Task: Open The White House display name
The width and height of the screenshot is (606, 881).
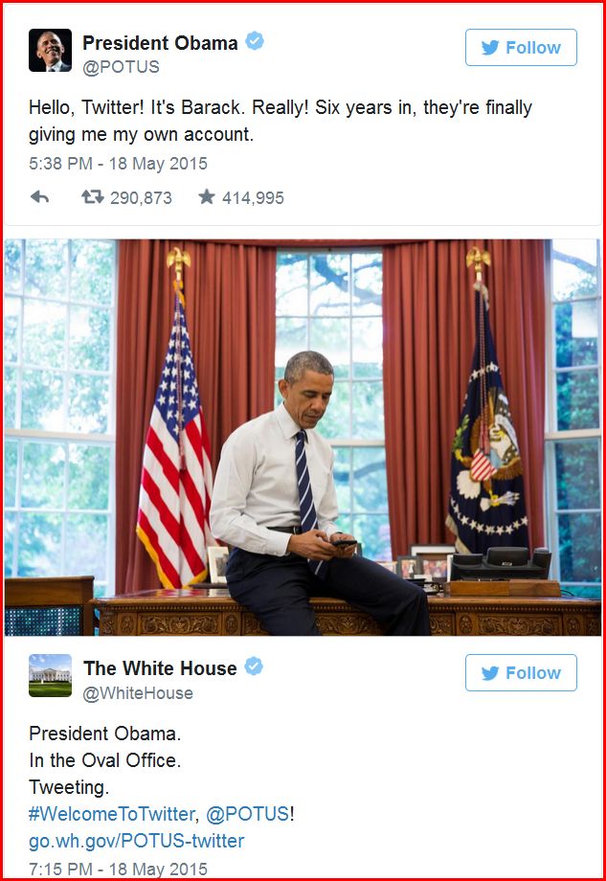Action: 160,668
